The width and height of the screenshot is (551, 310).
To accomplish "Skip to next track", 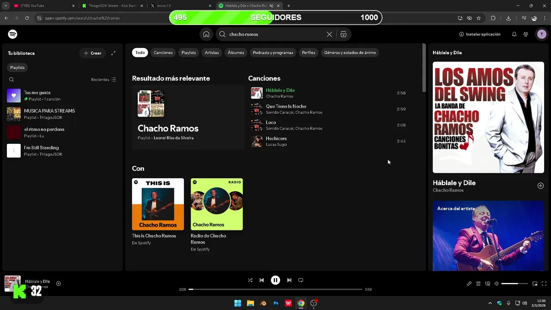I will [x=289, y=280].
